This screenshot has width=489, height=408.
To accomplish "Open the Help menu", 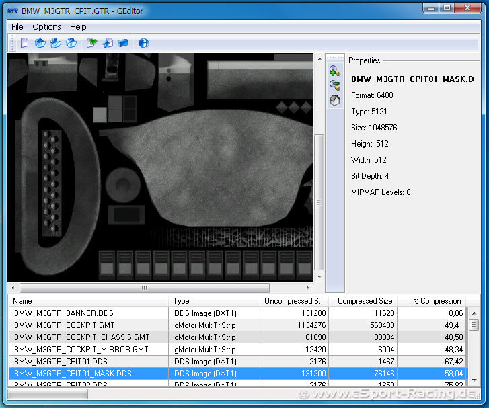I will coord(78,27).
